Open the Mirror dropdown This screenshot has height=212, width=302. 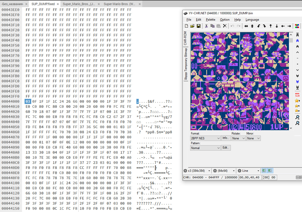coord(253,138)
